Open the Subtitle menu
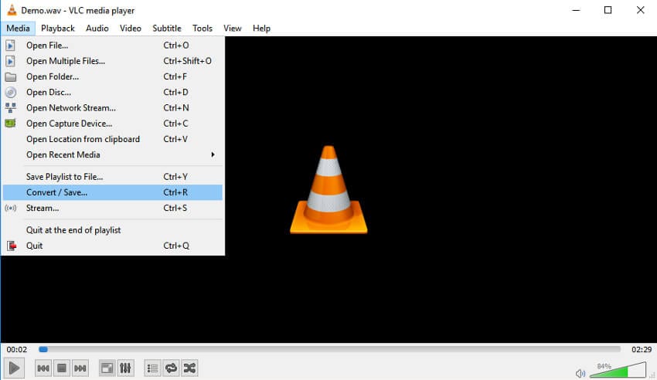657x380 pixels. click(167, 28)
